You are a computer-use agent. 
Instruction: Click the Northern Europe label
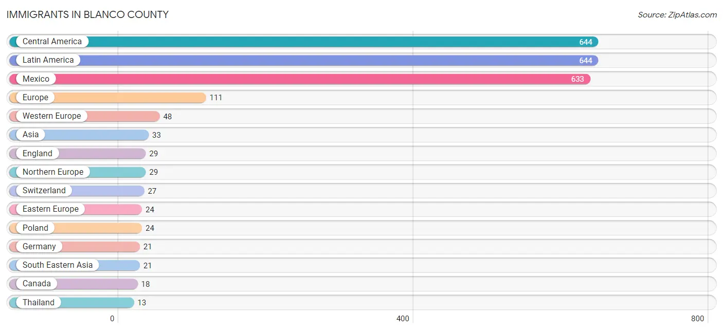point(53,172)
